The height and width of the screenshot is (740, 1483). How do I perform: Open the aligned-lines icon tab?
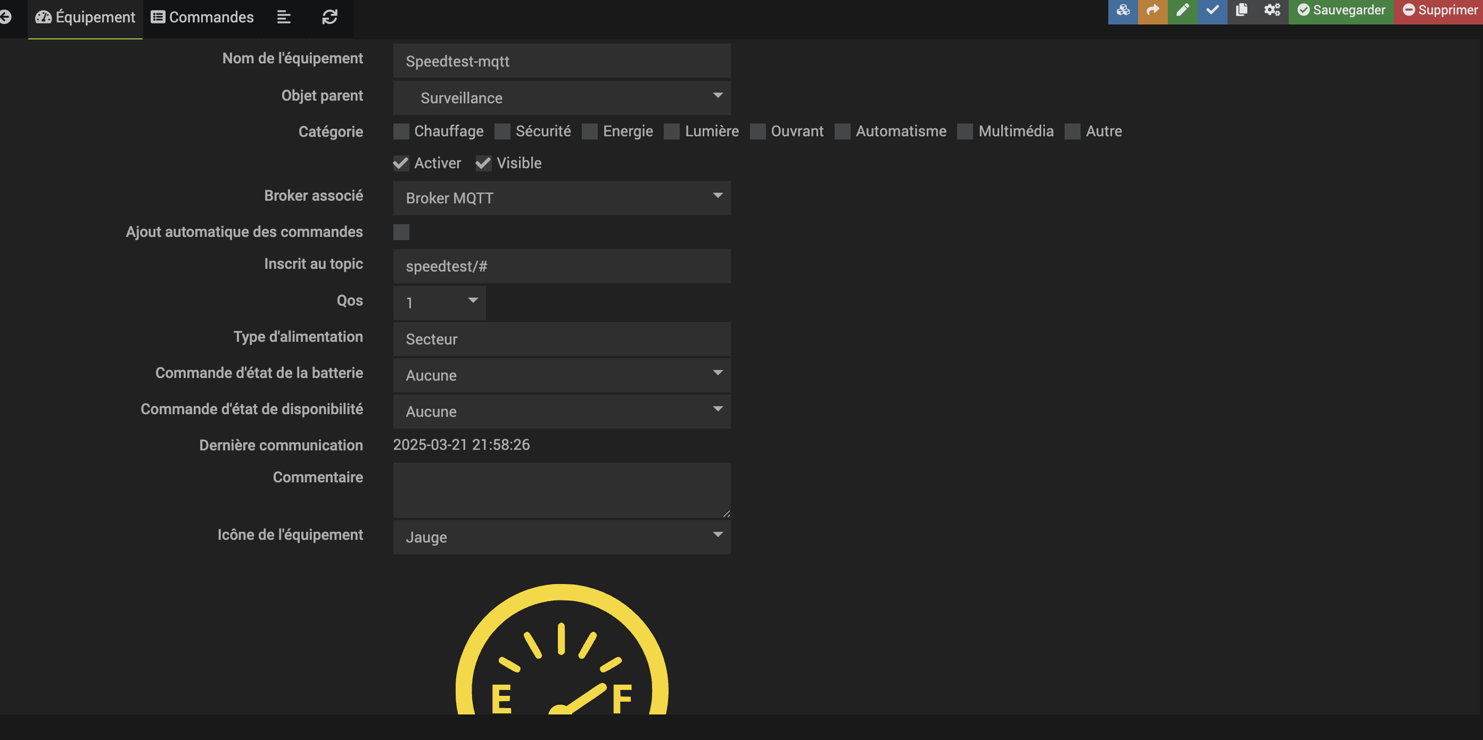[x=284, y=17]
